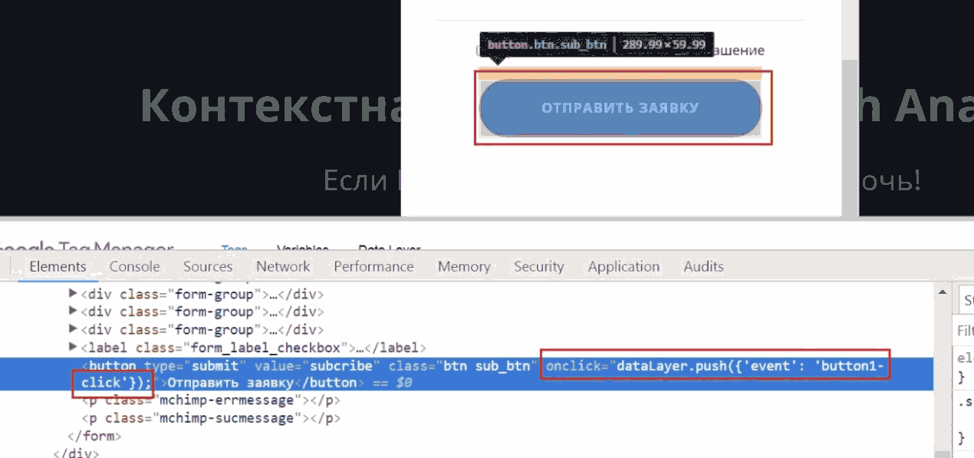Expand the second form-group div node
The image size is (974, 458).
(74, 311)
